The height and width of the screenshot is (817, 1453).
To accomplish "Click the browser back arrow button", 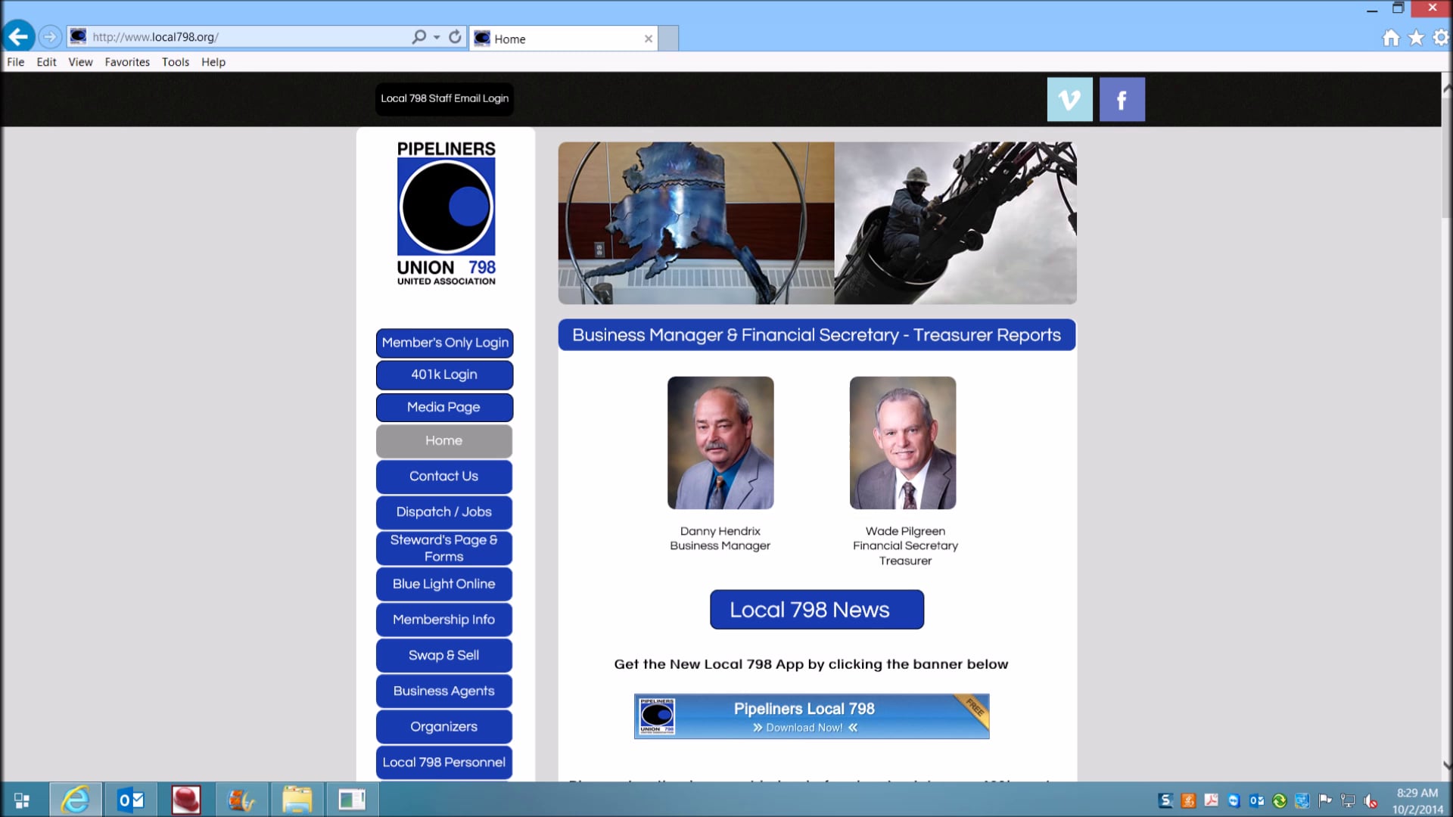I will (x=18, y=36).
